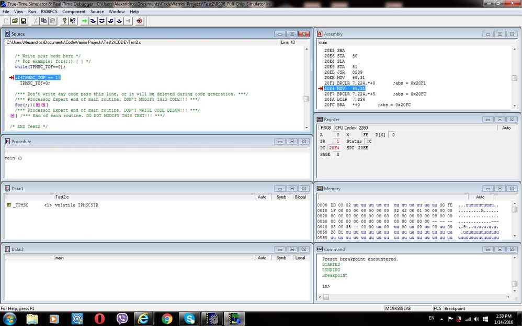Halt execution using the grayed halt icon
The image size is (522, 326).
pyautogui.click(x=128, y=21)
